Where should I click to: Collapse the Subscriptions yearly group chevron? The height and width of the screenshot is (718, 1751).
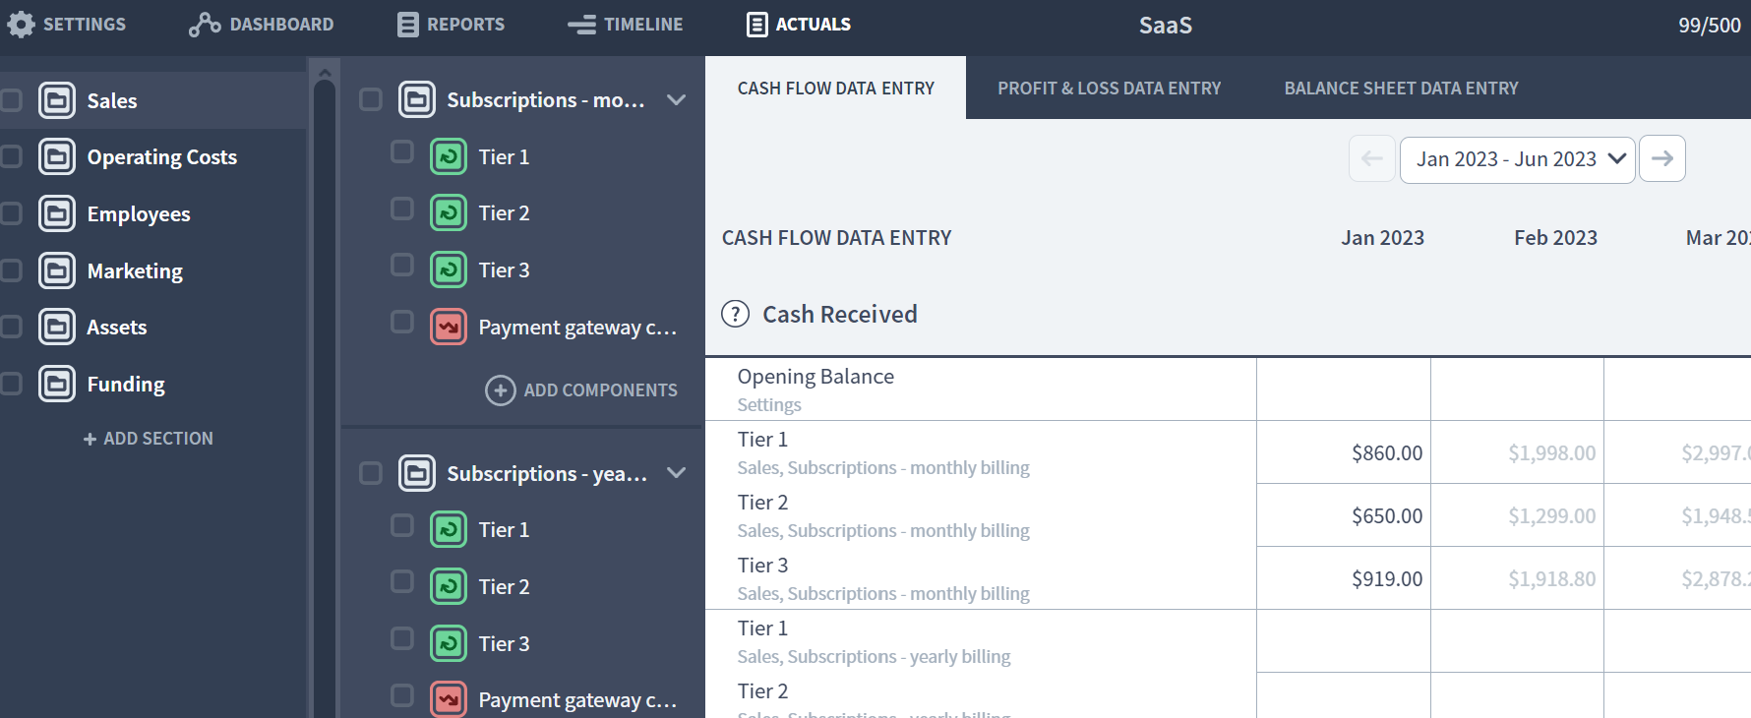coord(676,472)
